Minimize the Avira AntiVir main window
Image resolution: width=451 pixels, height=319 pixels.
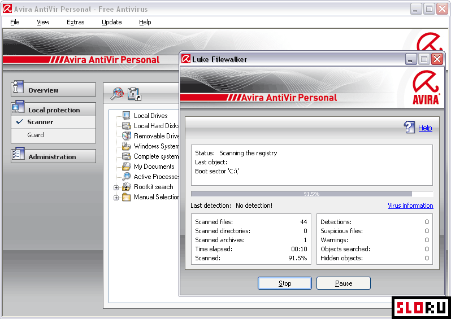pos(415,9)
